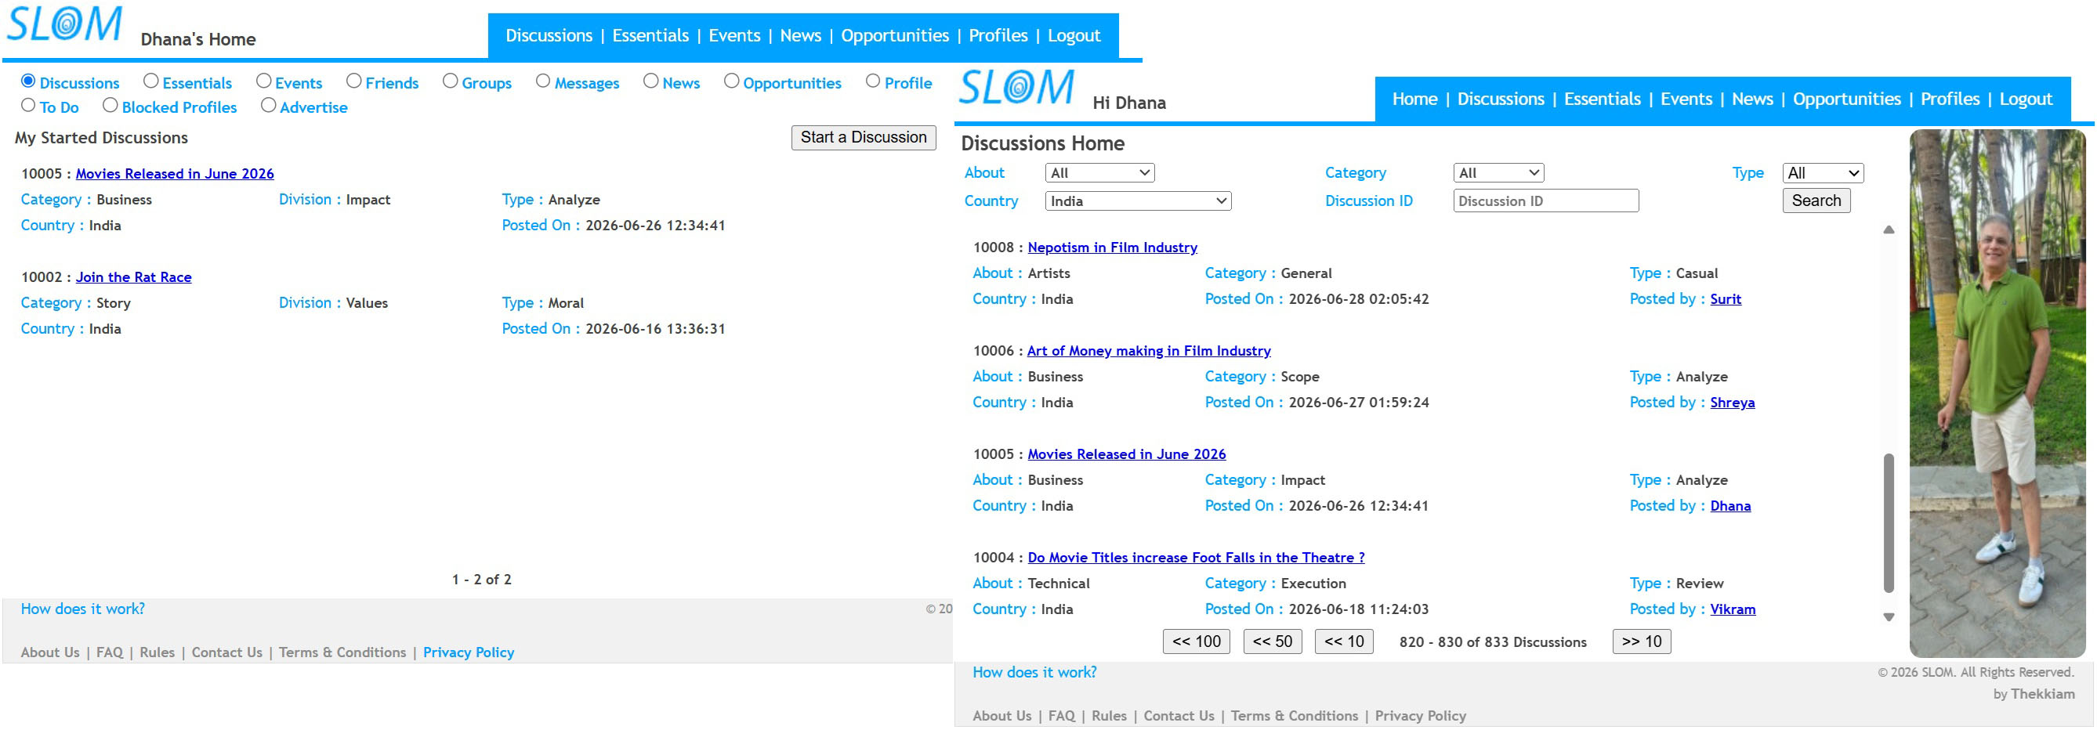Open Art of Money making in Film Industry
This screenshot has height=730, width=2097.
tap(1149, 352)
